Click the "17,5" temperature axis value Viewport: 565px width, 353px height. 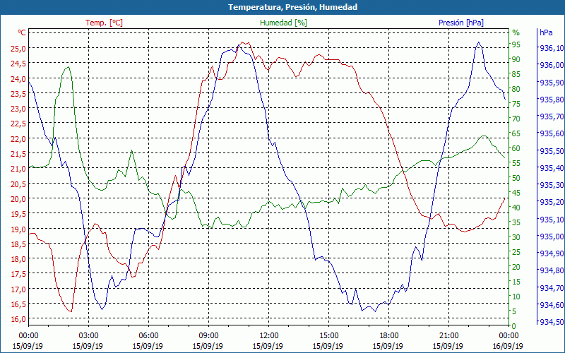tap(19, 274)
